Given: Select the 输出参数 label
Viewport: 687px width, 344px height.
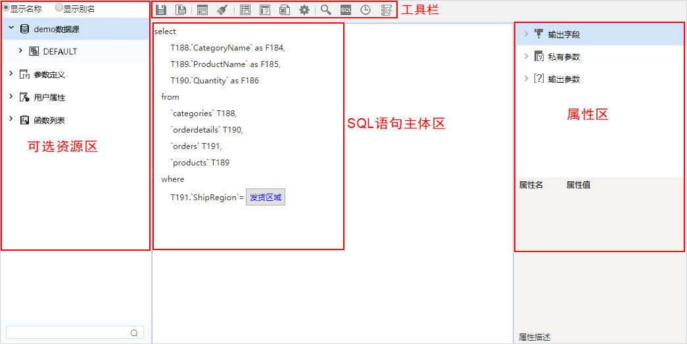Looking at the screenshot, I should [x=564, y=79].
